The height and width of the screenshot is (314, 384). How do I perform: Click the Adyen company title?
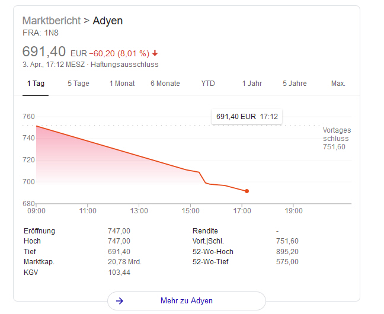(x=108, y=21)
